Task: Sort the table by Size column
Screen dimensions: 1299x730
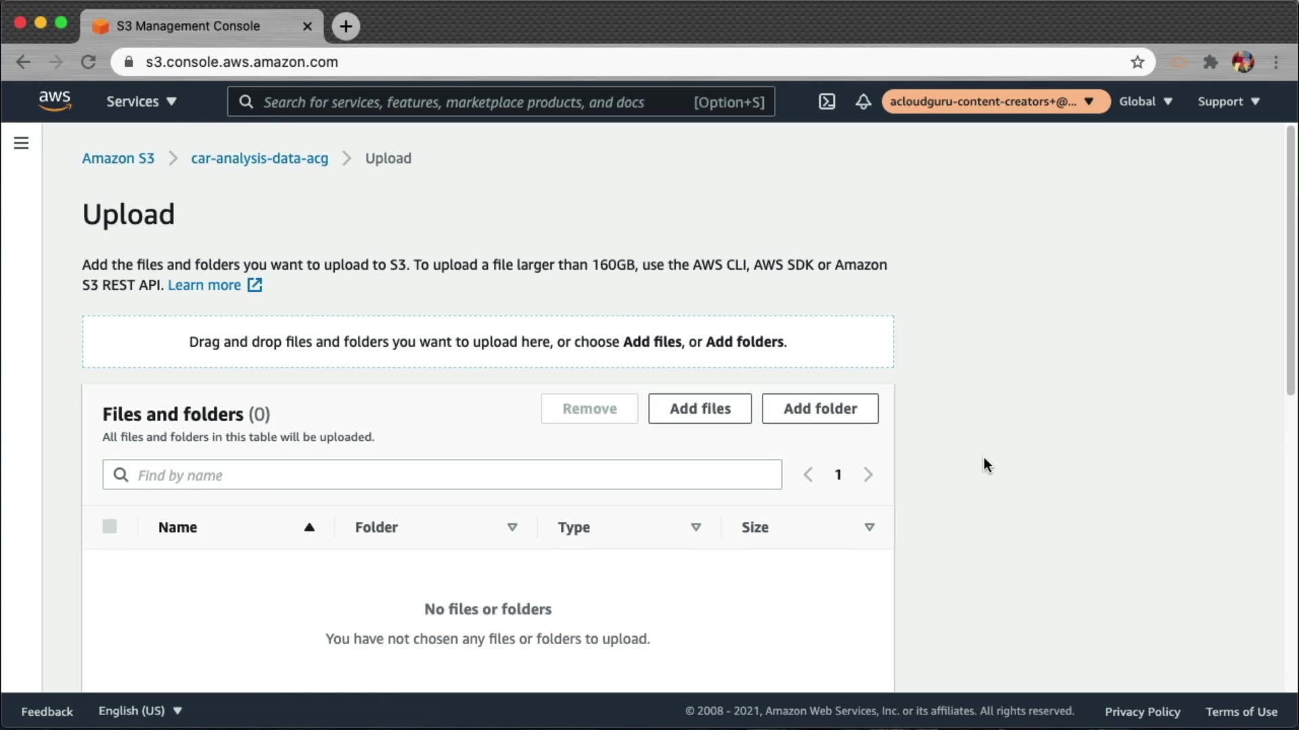Action: coord(869,527)
